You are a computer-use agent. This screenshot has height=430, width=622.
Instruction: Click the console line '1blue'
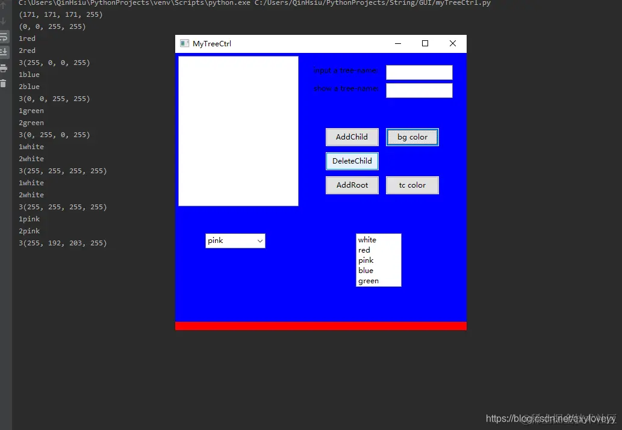tap(29, 75)
